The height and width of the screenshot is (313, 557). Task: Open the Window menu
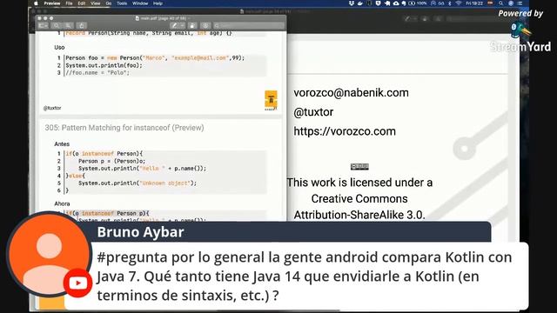click(x=140, y=3)
